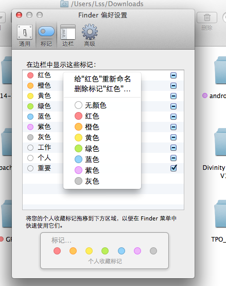
Task: Click the empty color circle beside 个人
Action: coord(30,158)
